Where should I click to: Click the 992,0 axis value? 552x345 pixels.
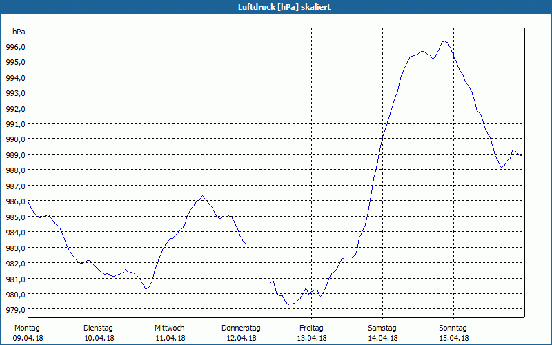[15, 108]
